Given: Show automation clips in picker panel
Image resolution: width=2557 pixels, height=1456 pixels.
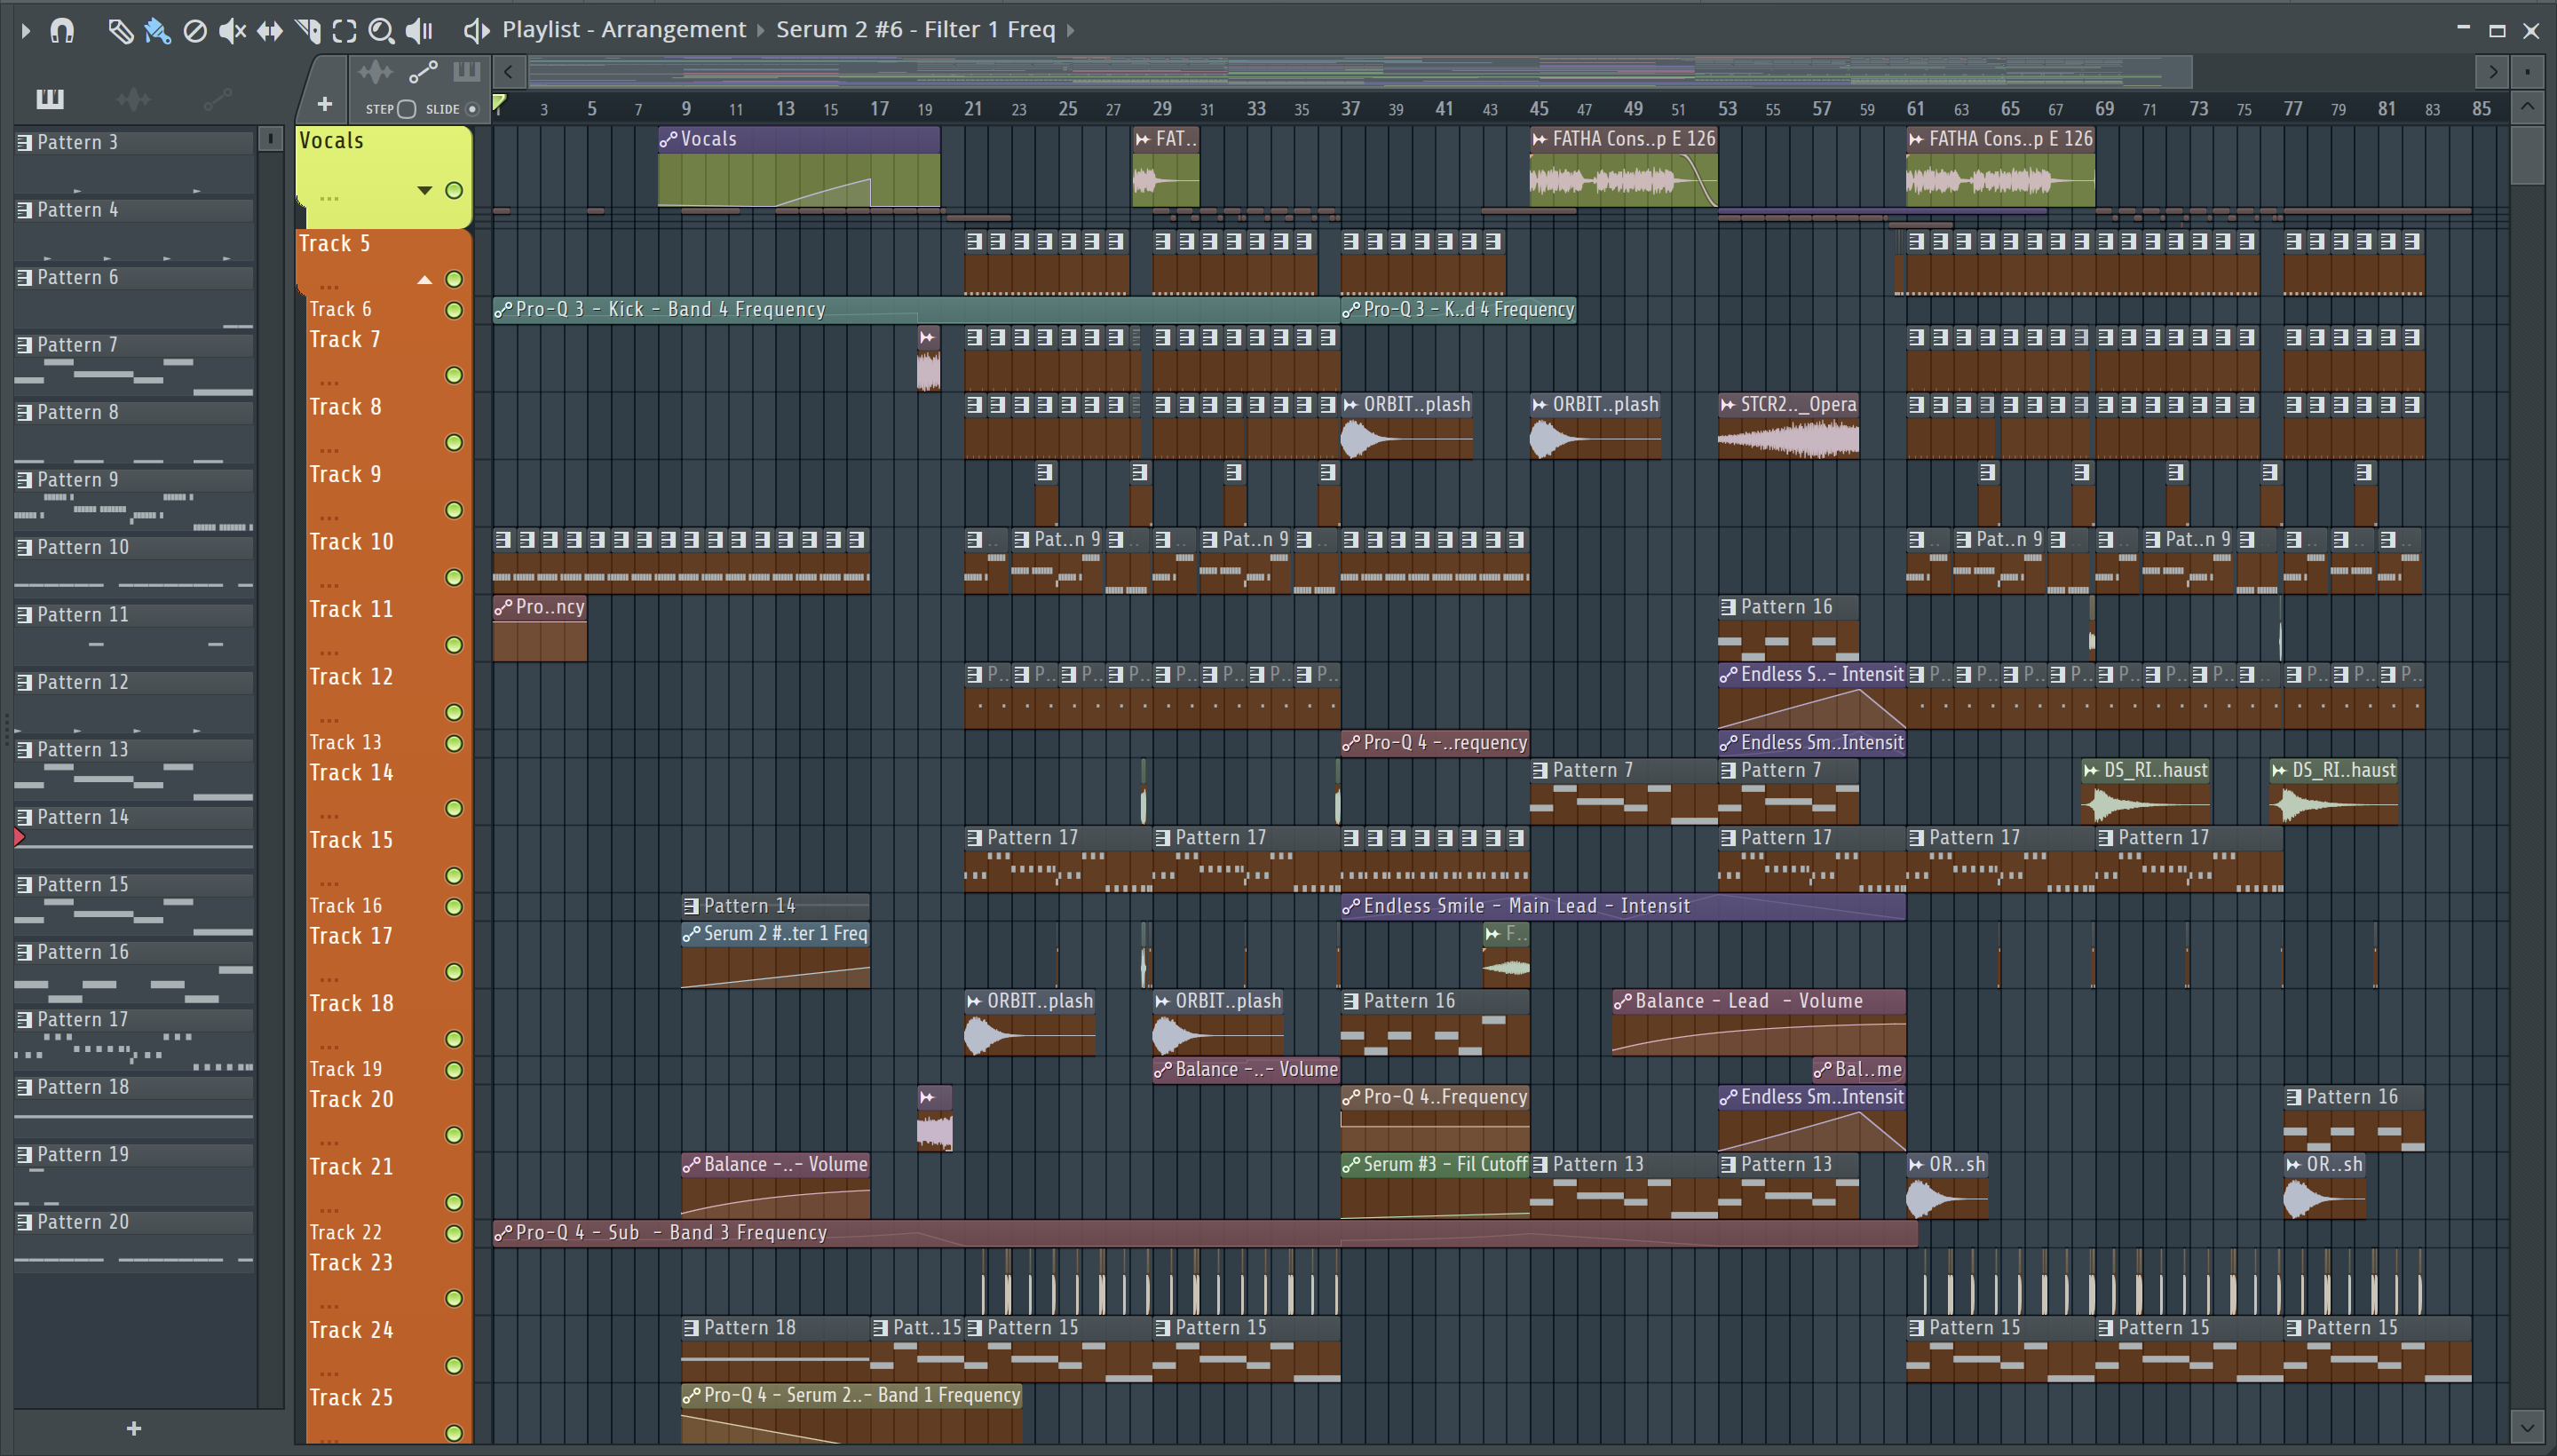Looking at the screenshot, I should (217, 98).
